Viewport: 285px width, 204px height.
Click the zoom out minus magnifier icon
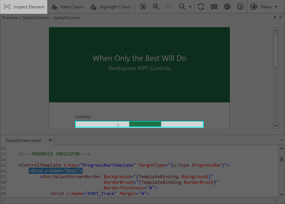pyautogui.click(x=169, y=7)
